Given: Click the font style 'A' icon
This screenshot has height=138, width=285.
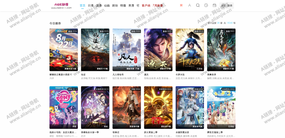Looking at the screenshot, I should coord(190,5).
